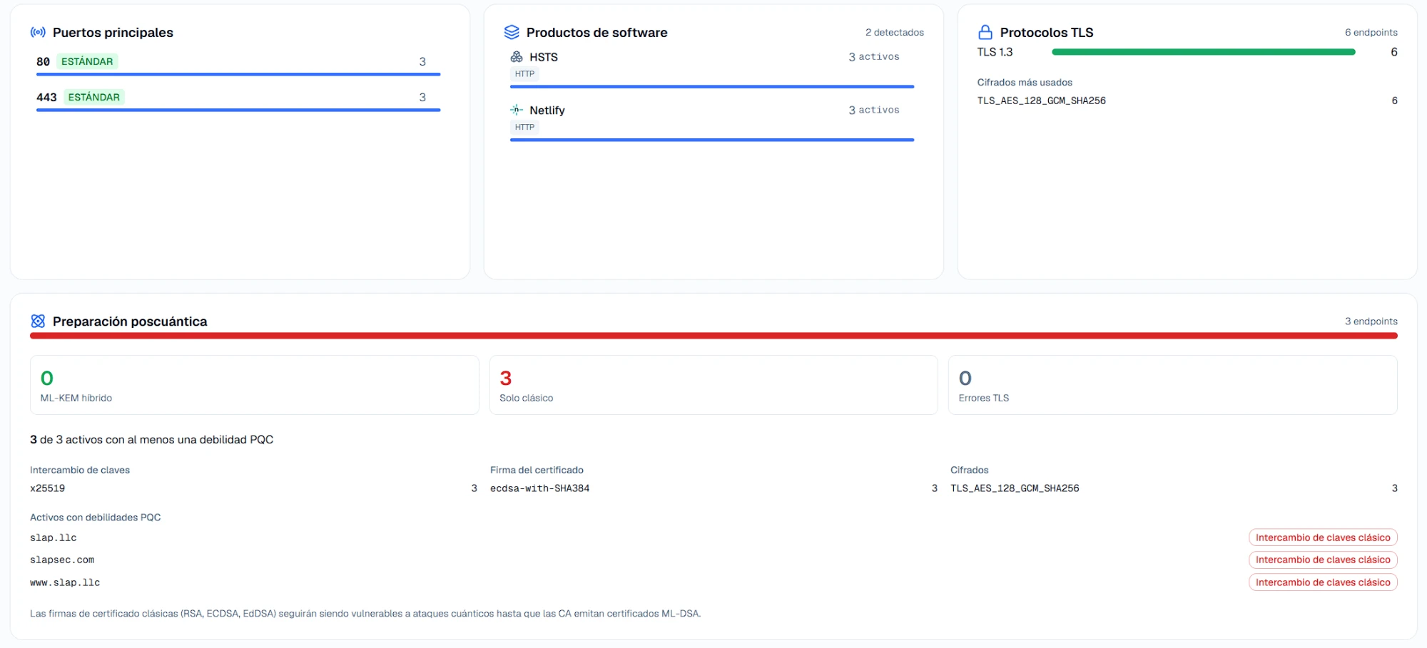Click the Intercambio de claves column header
This screenshot has height=648, width=1427.
pyautogui.click(x=80, y=470)
